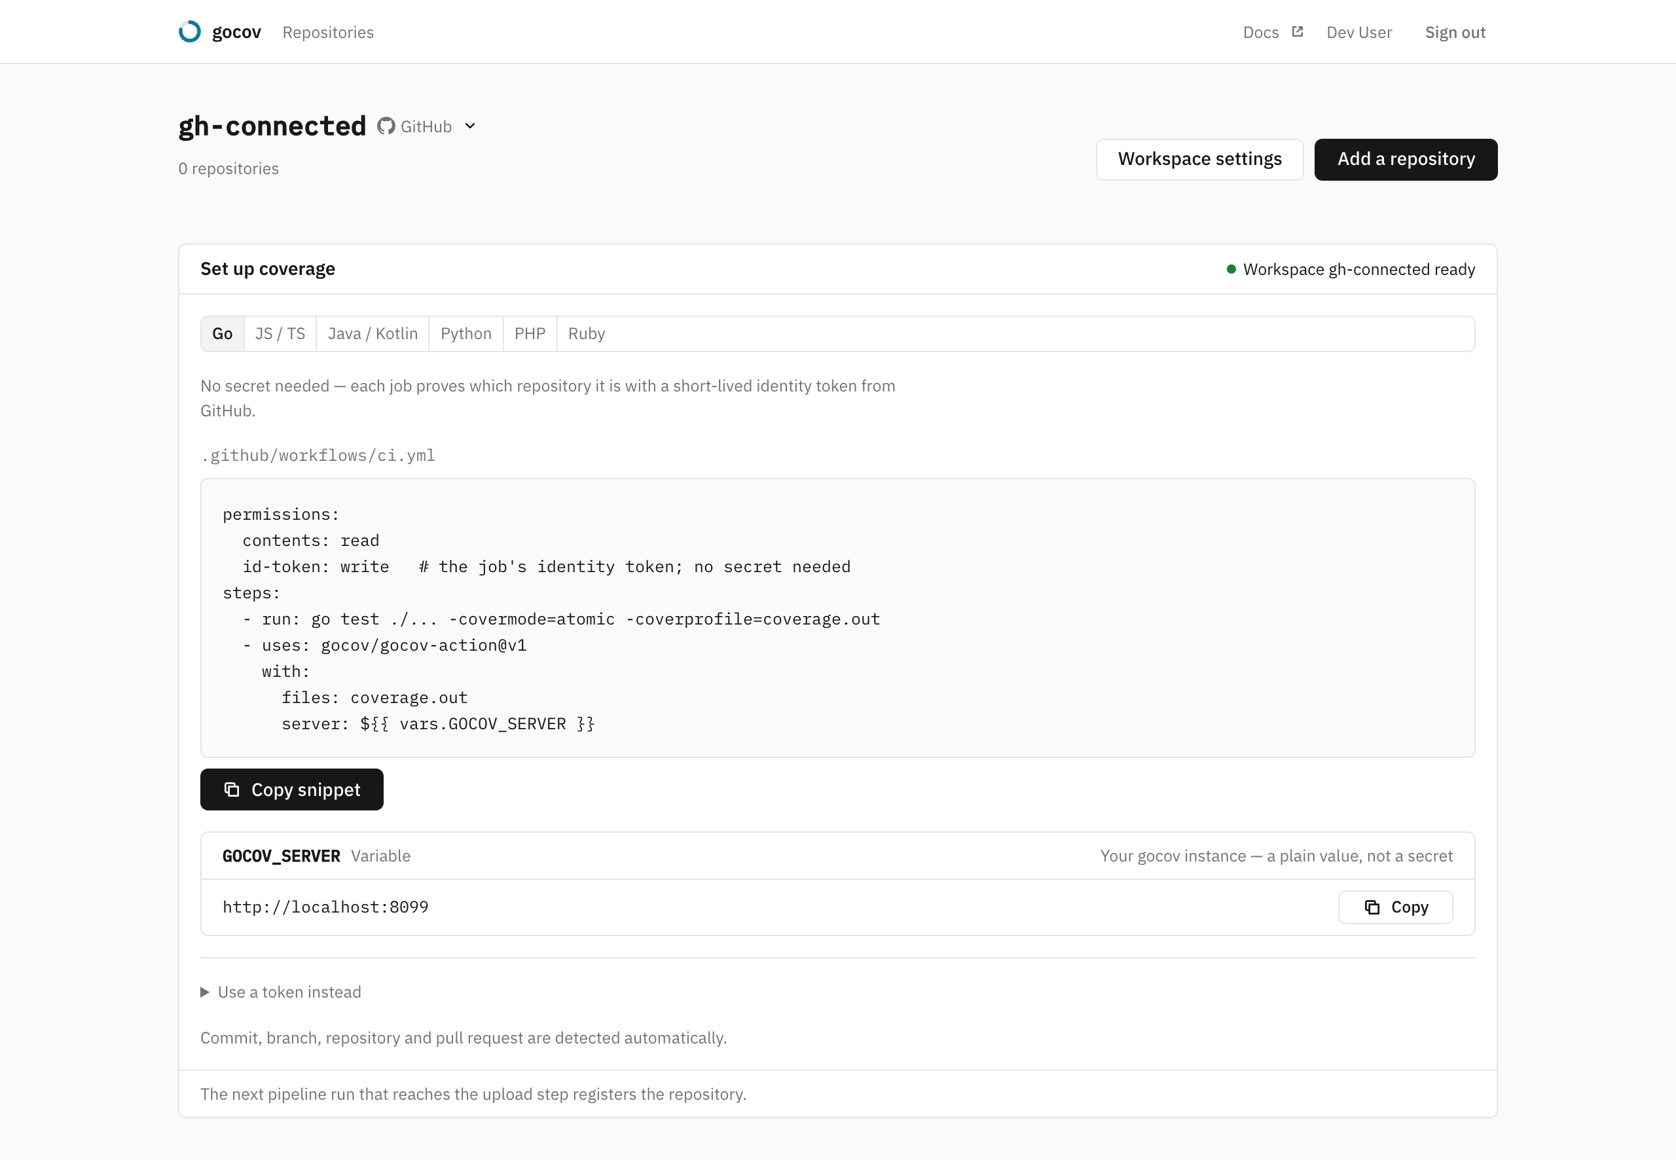This screenshot has height=1160, width=1676.
Task: Click the '0 repositories' count text
Action: point(228,169)
